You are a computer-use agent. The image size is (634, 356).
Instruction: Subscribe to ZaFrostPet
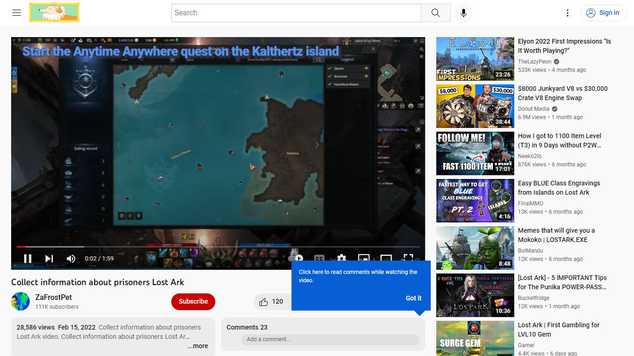pyautogui.click(x=193, y=301)
